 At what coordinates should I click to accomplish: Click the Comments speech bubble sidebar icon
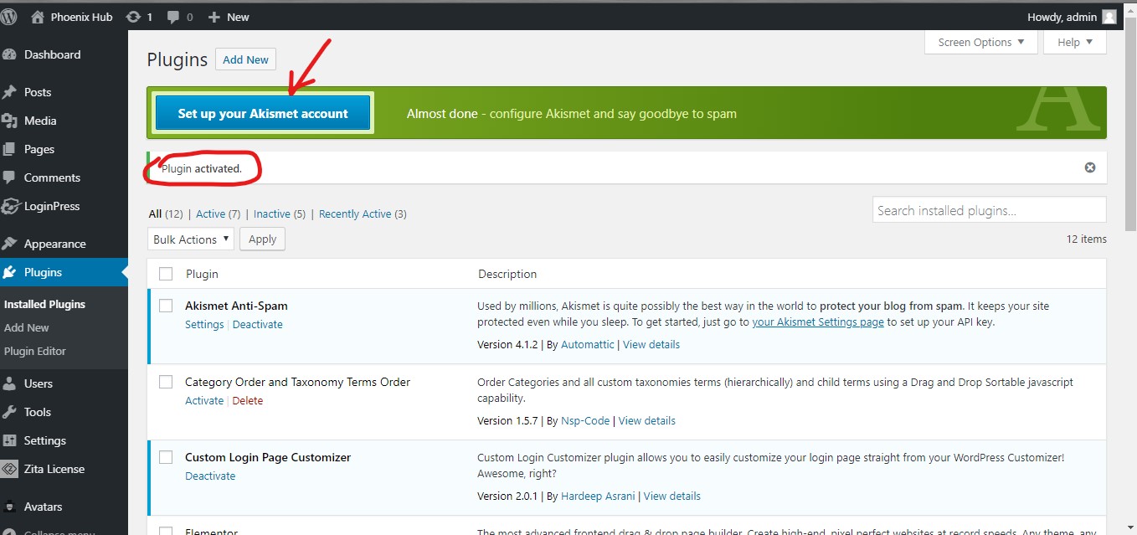pos(10,177)
